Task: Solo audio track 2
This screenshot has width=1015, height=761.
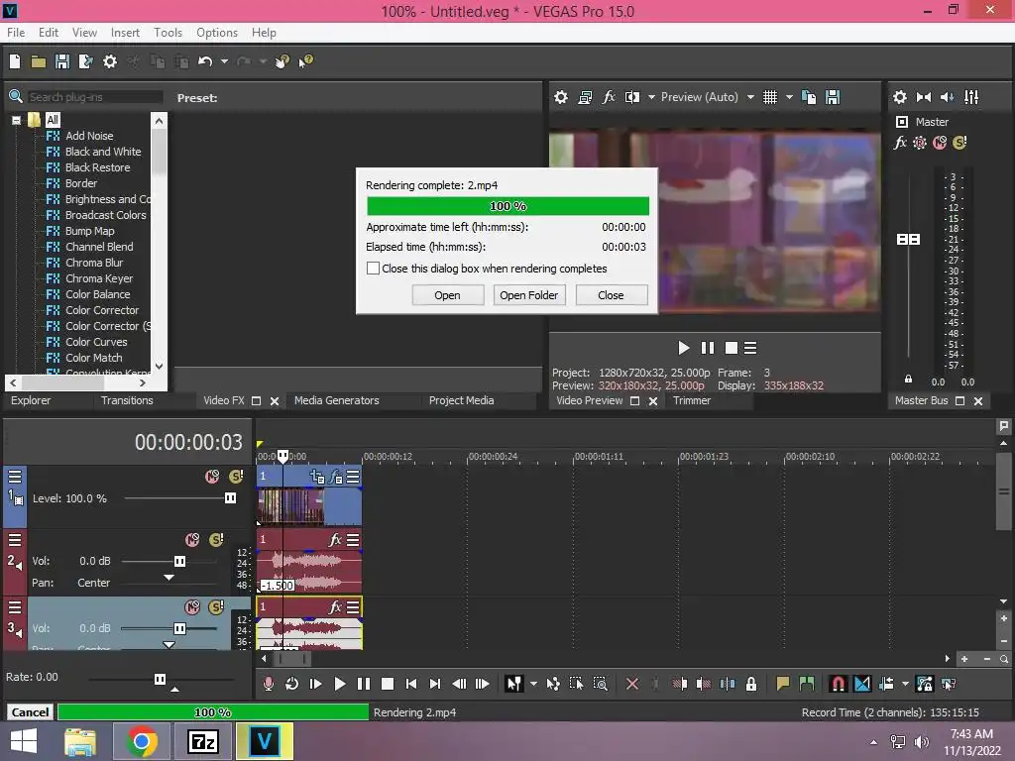Action: point(216,540)
